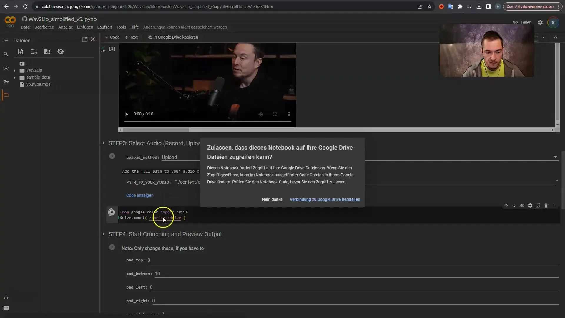Click 'Änderungen können nicht gespeichert werden' link
565x318 pixels.
click(x=185, y=27)
